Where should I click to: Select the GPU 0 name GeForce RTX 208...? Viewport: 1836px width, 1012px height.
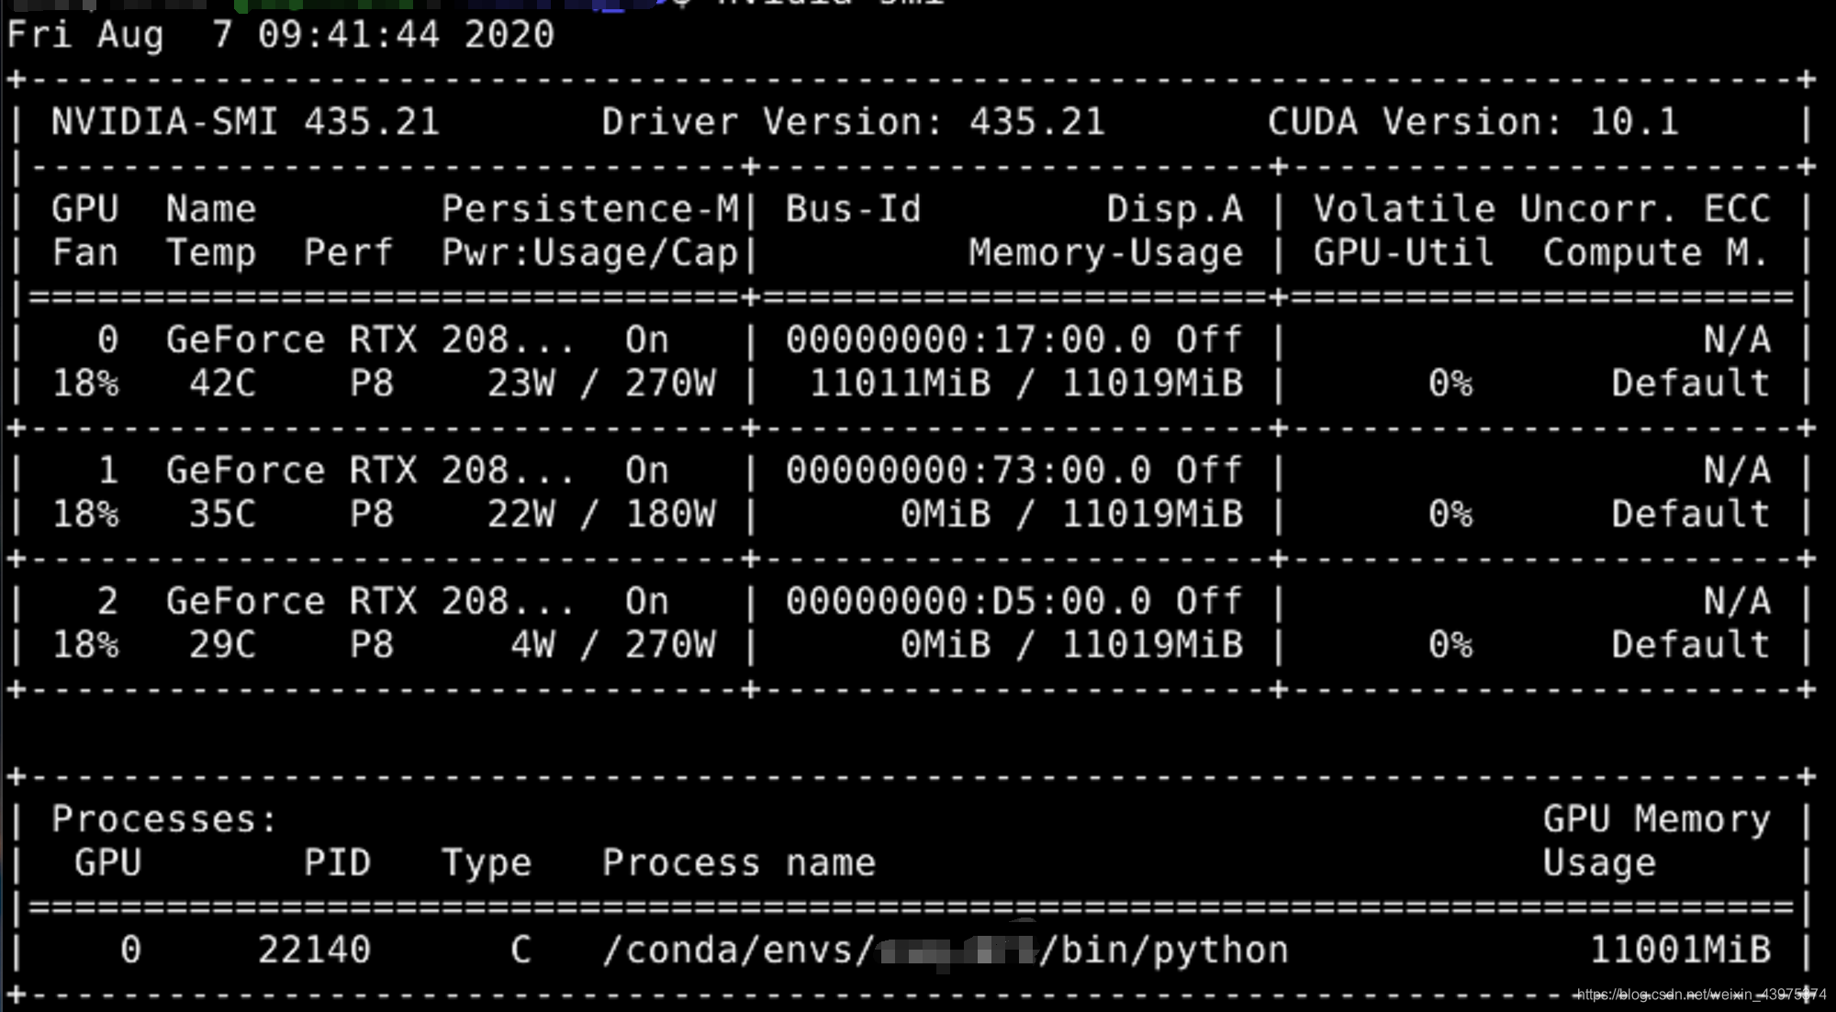click(367, 339)
